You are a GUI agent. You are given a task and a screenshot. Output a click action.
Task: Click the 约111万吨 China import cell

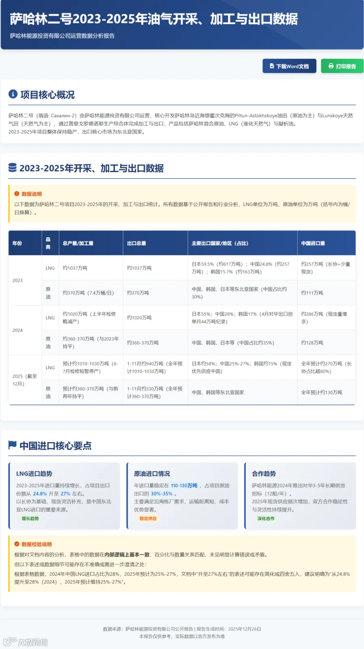pyautogui.click(x=326, y=293)
